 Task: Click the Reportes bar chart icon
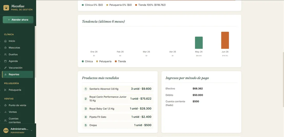click(5, 74)
